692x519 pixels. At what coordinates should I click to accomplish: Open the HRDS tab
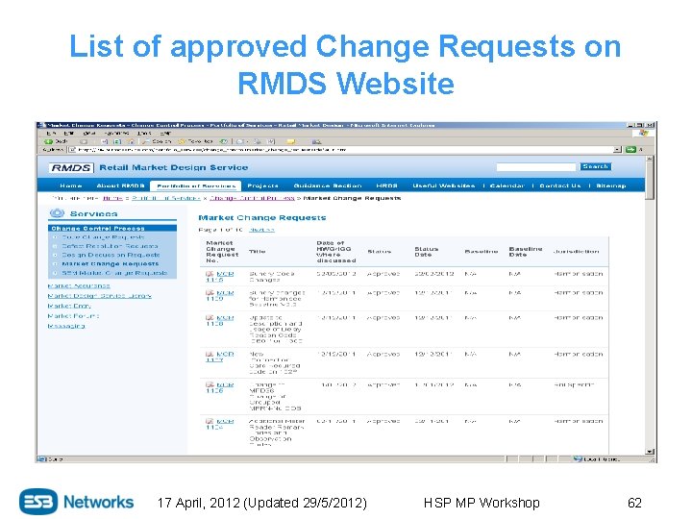pyautogui.click(x=387, y=185)
